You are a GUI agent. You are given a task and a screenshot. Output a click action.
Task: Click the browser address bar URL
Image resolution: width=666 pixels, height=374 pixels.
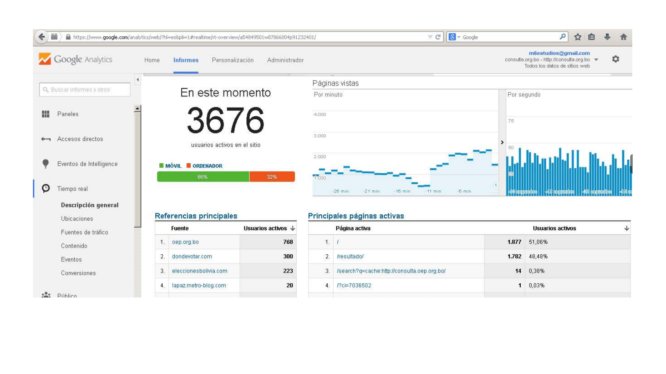[x=194, y=37]
